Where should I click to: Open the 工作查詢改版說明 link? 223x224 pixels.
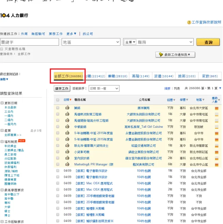tap(206, 22)
